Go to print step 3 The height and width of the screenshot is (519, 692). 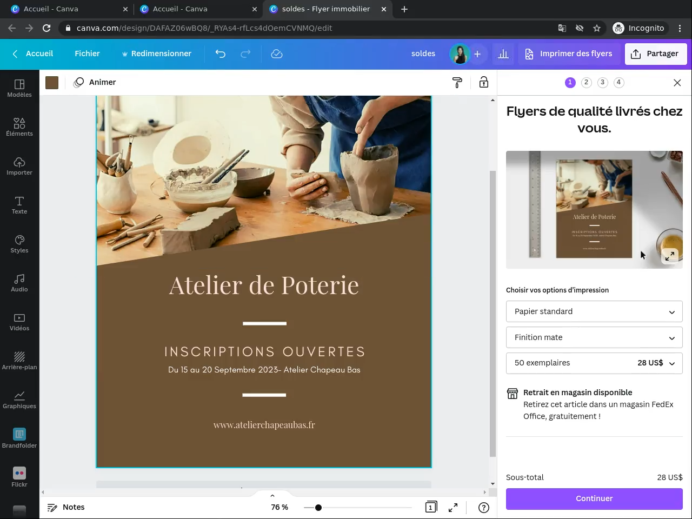coord(603,82)
